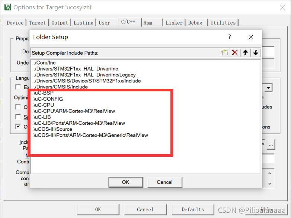Move selected path up with arrow icon
Image resolution: width=291 pixels, height=218 pixels.
pos(245,53)
